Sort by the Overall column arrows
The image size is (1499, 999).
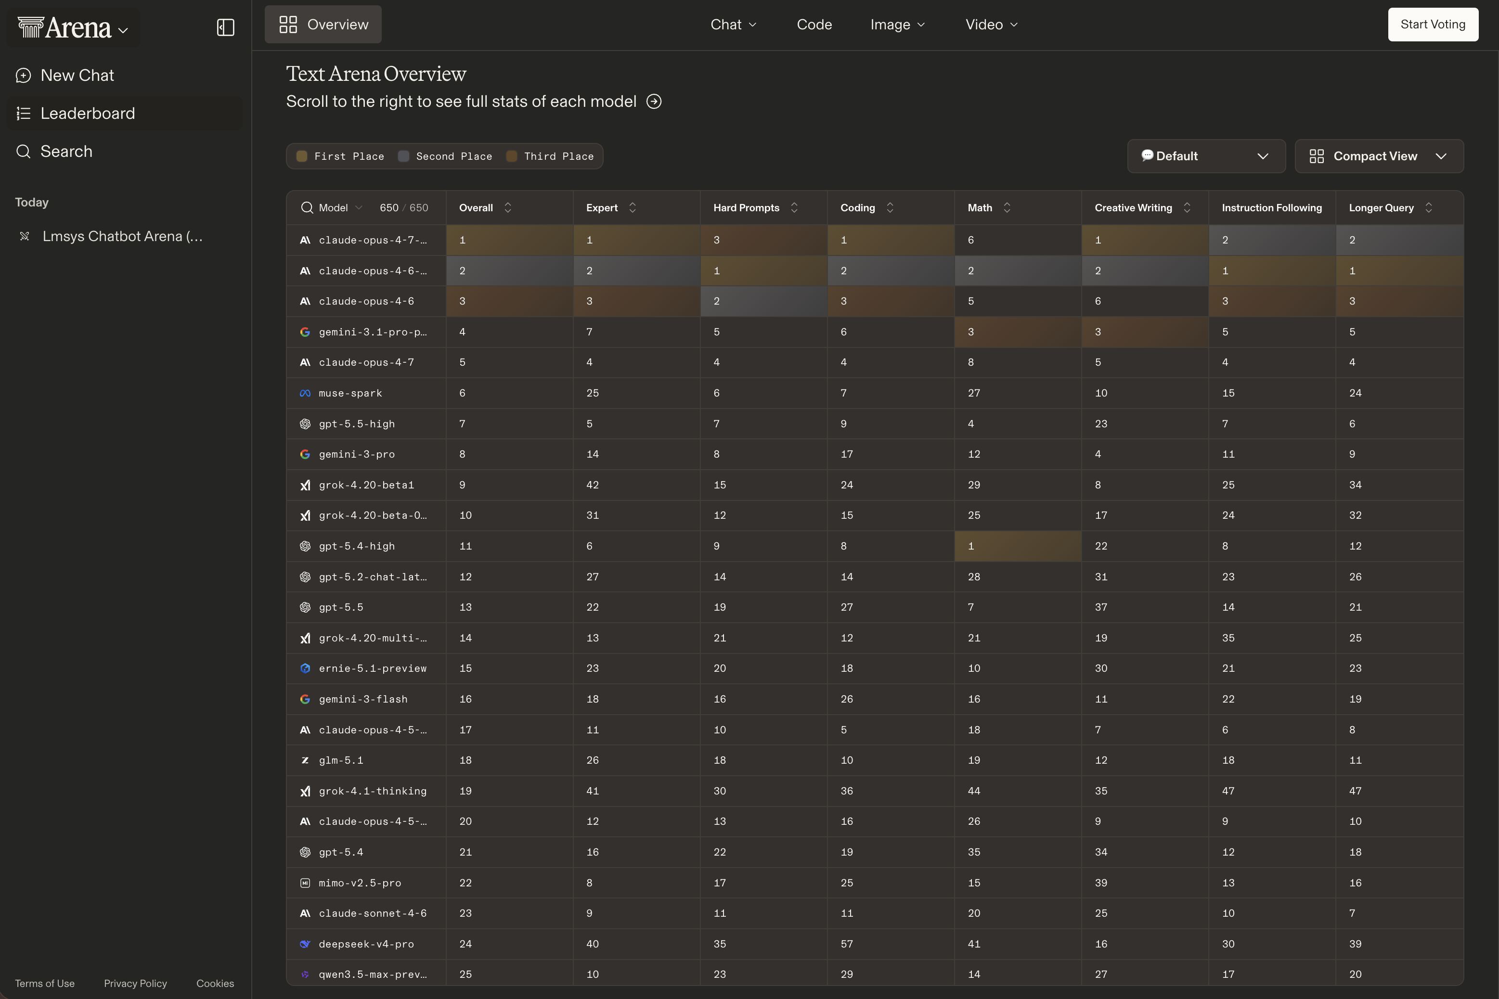coord(508,208)
